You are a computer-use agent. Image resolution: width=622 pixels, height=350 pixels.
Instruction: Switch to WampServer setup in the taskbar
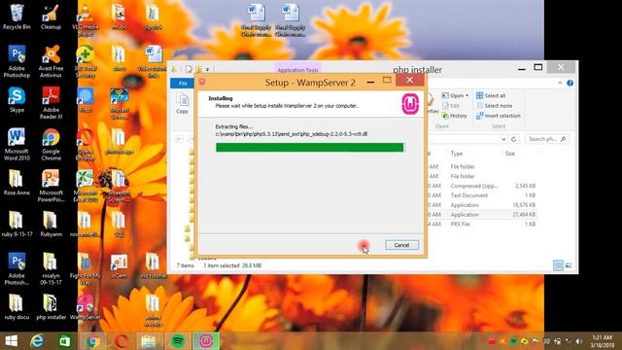206,341
